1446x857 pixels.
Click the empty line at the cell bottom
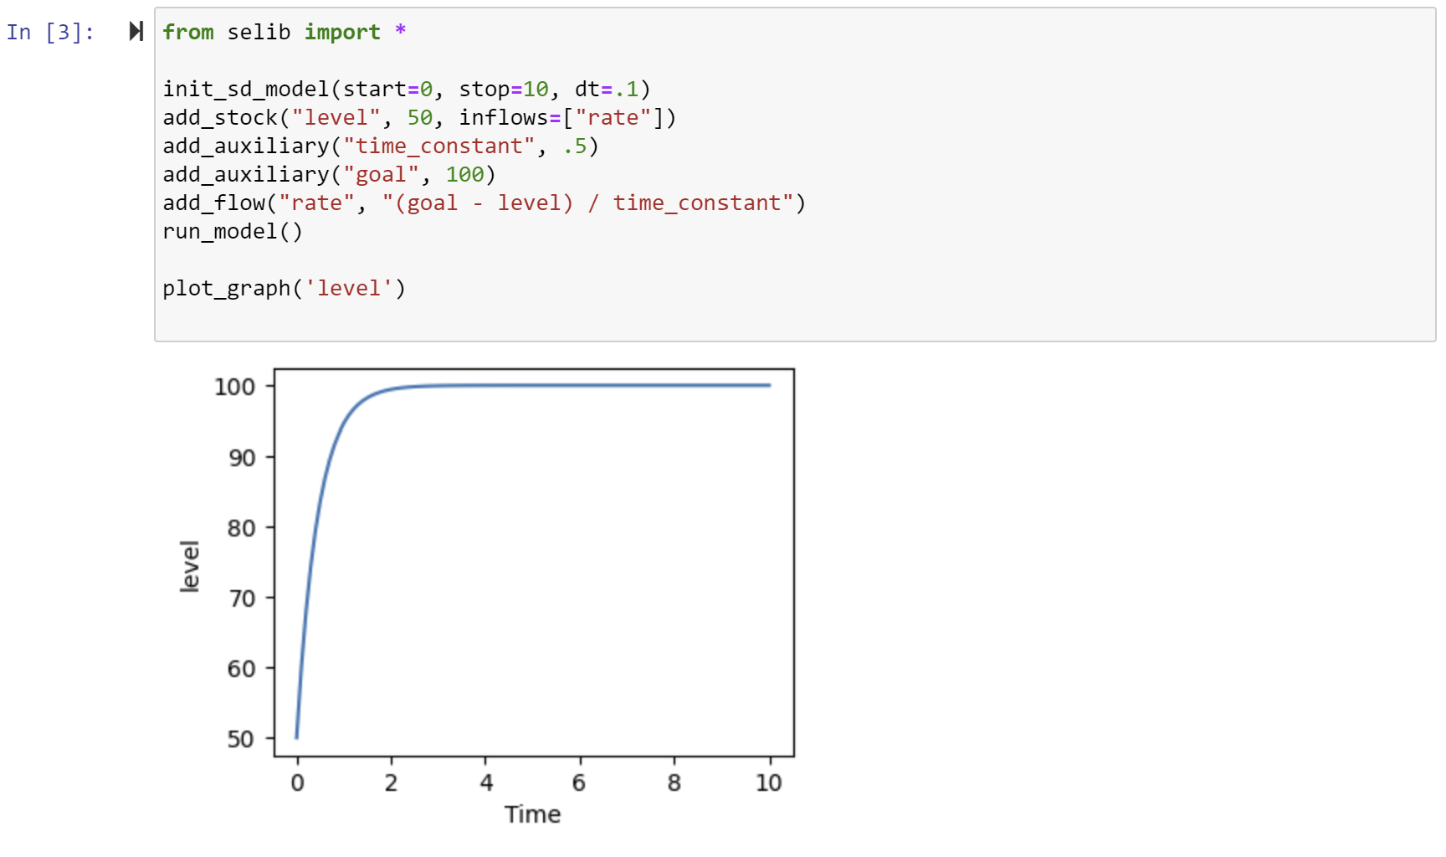[753, 321]
